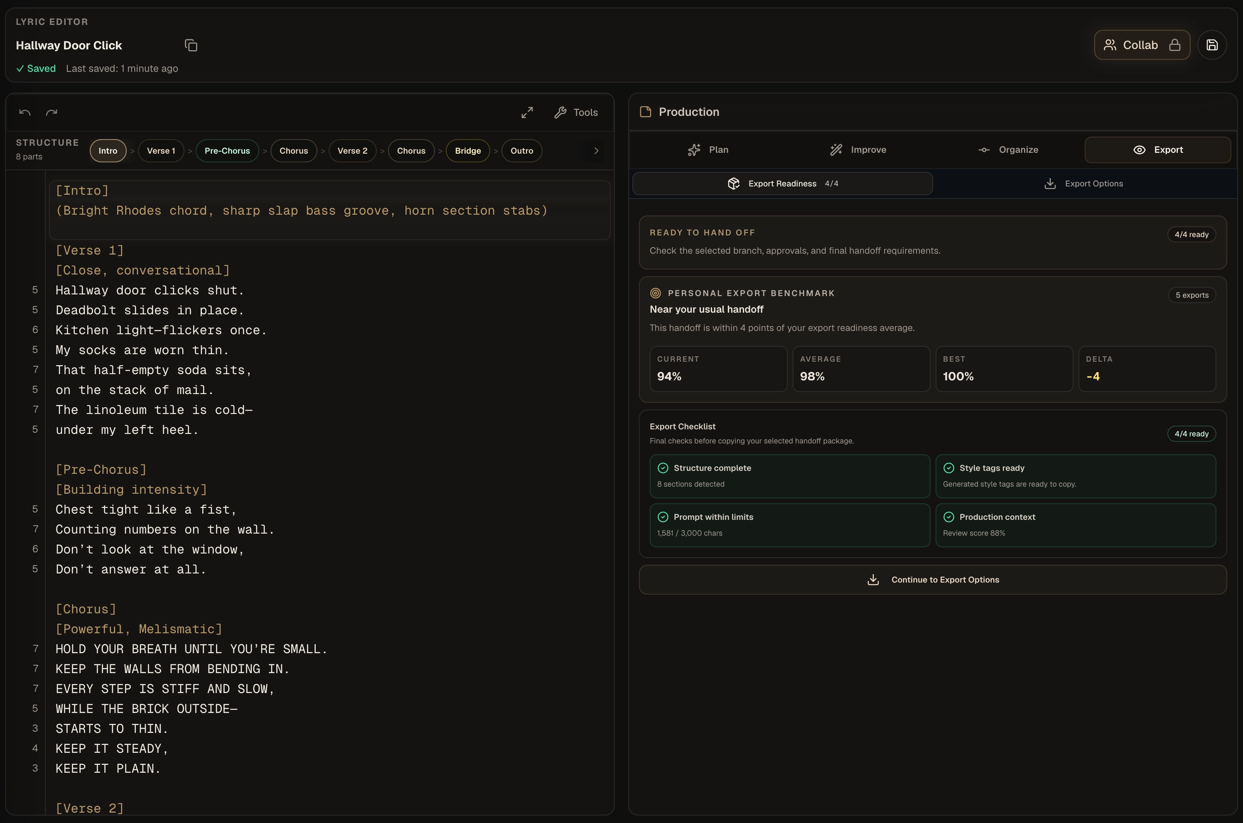The height and width of the screenshot is (823, 1243).
Task: Click the lyric line 'Hallway door clicks shut.'
Action: (x=150, y=290)
